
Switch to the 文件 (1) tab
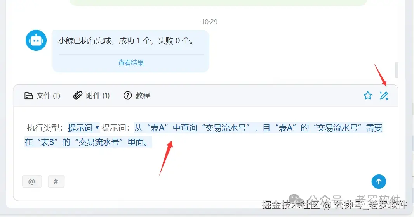click(42, 96)
